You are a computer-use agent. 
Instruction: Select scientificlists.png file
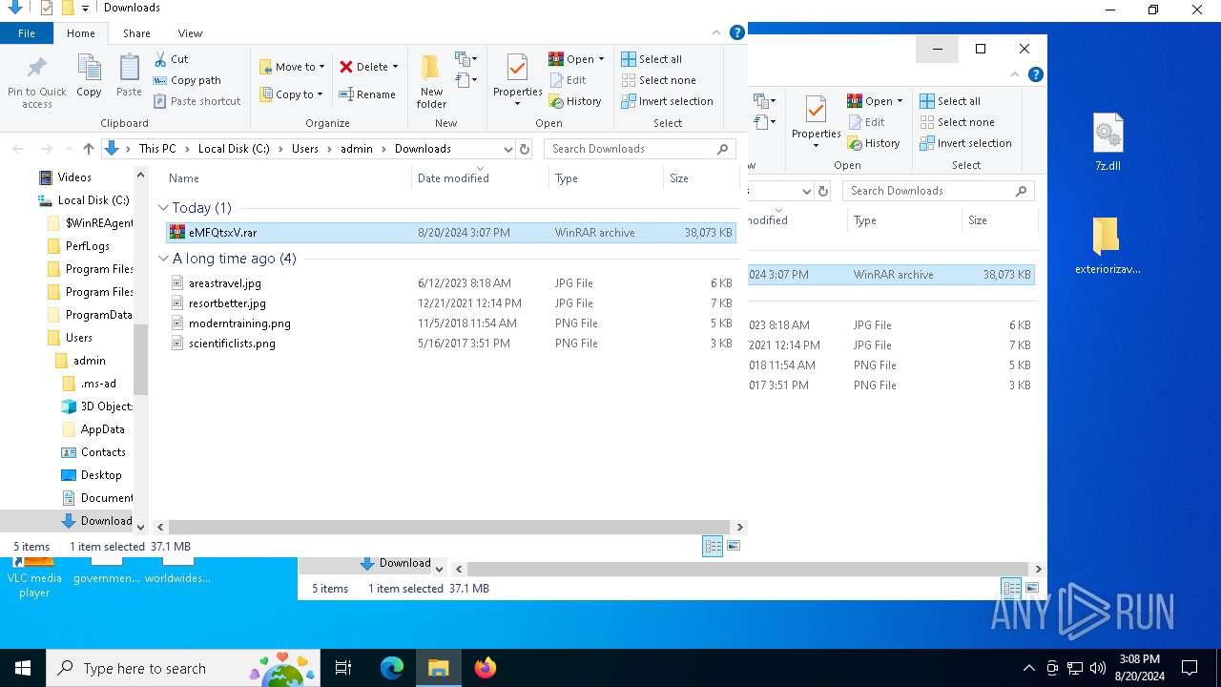tap(450, 343)
